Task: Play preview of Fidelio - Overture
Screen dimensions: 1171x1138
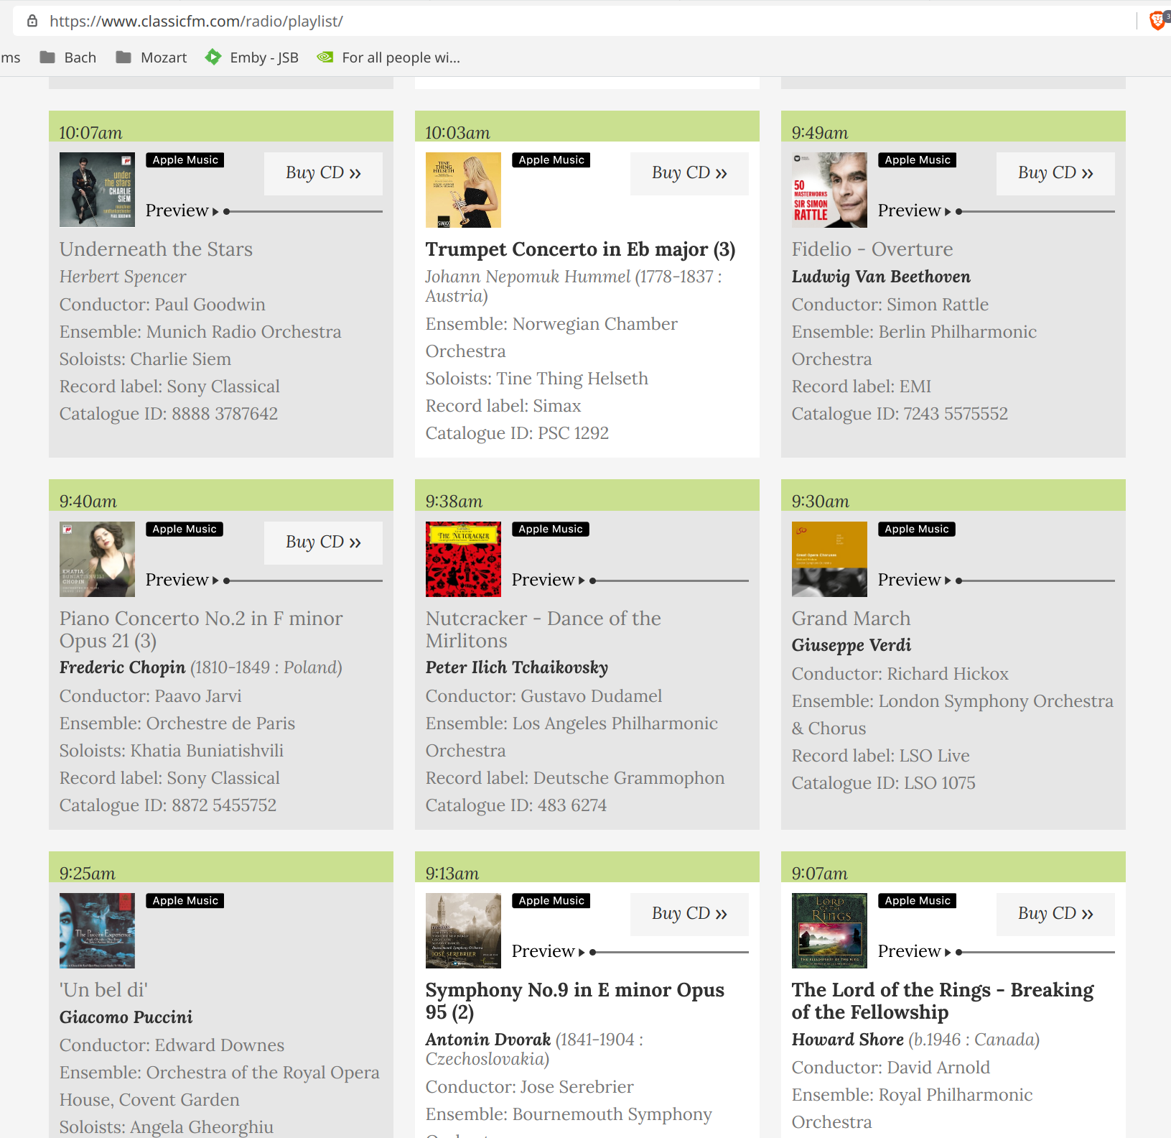Action: click(915, 211)
